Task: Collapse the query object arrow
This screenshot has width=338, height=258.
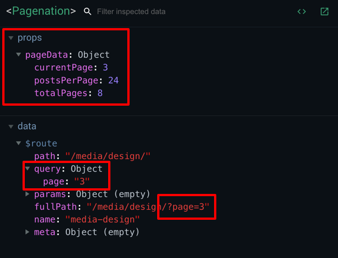Action: [x=28, y=168]
